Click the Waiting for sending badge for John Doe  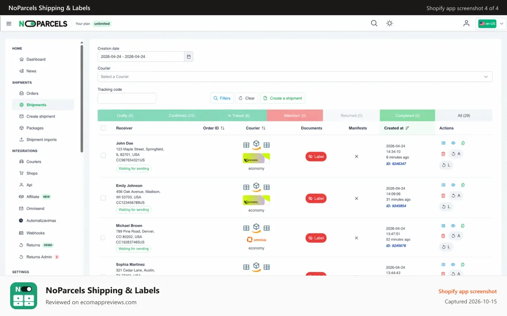134,169
